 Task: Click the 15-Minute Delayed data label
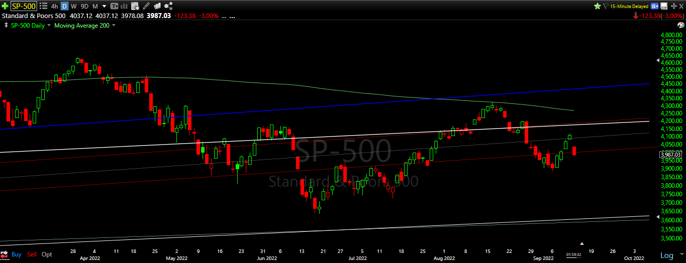coord(629,7)
